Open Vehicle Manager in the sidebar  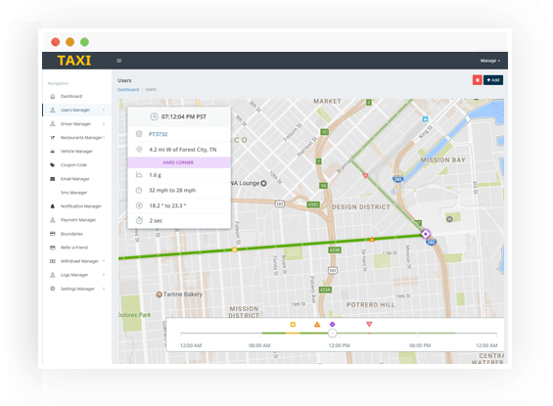(76, 152)
